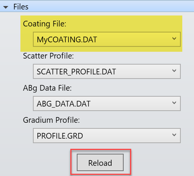This screenshot has height=176, width=194.
Task: Click the Scatter Profile: label
Action: [x=48, y=56]
